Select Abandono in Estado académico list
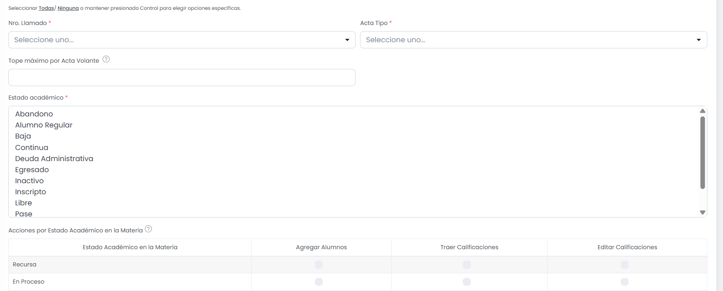Viewport: 723px width, 291px height. coord(34,114)
